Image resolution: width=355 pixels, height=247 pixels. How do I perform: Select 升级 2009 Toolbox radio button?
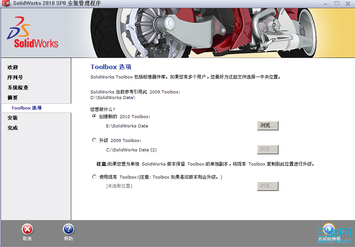coord(94,140)
